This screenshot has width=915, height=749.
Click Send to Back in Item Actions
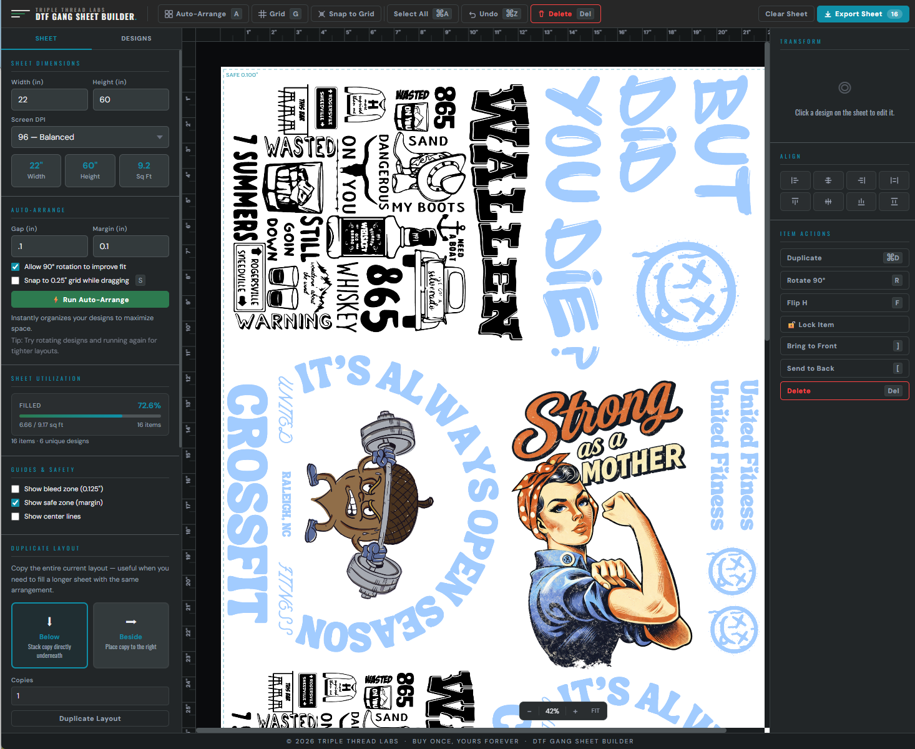[844, 368]
